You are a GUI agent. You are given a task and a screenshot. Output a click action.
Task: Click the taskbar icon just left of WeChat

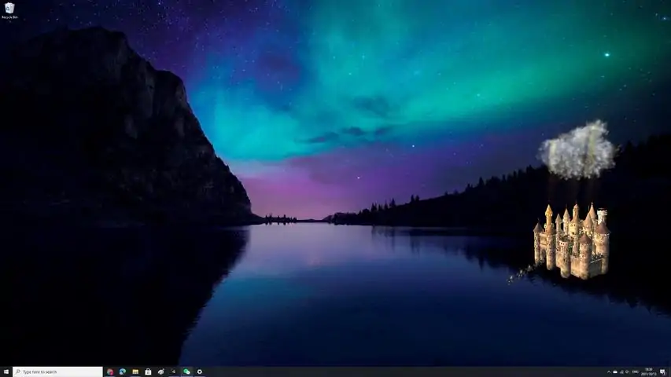pyautogui.click(x=174, y=372)
